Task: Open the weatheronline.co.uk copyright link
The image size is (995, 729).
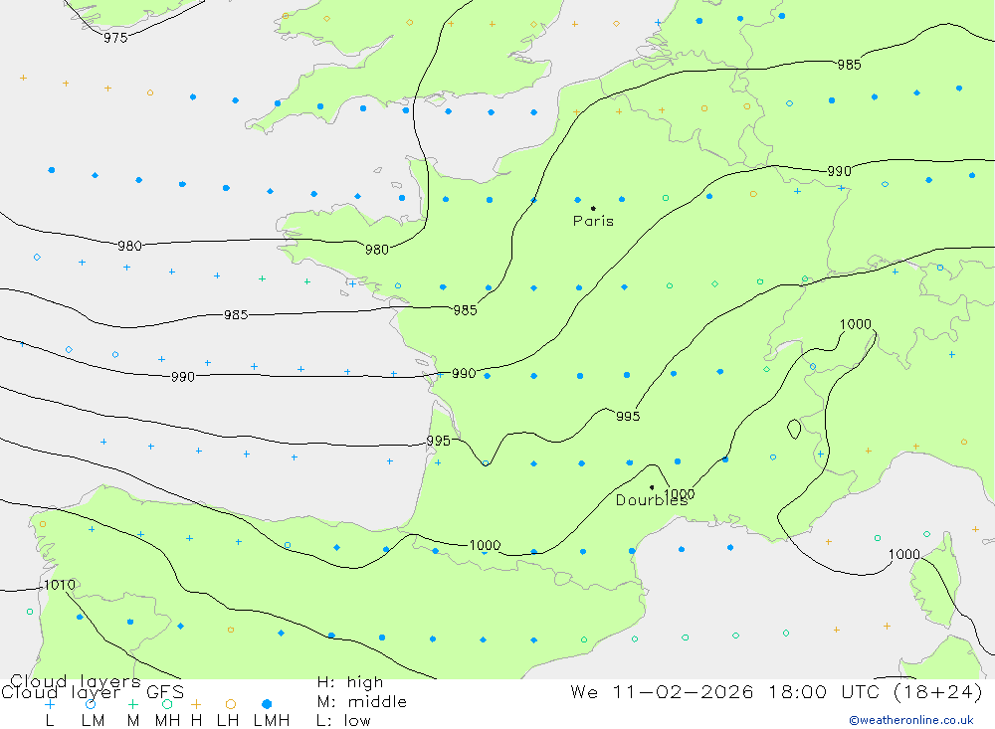Action: click(911, 720)
